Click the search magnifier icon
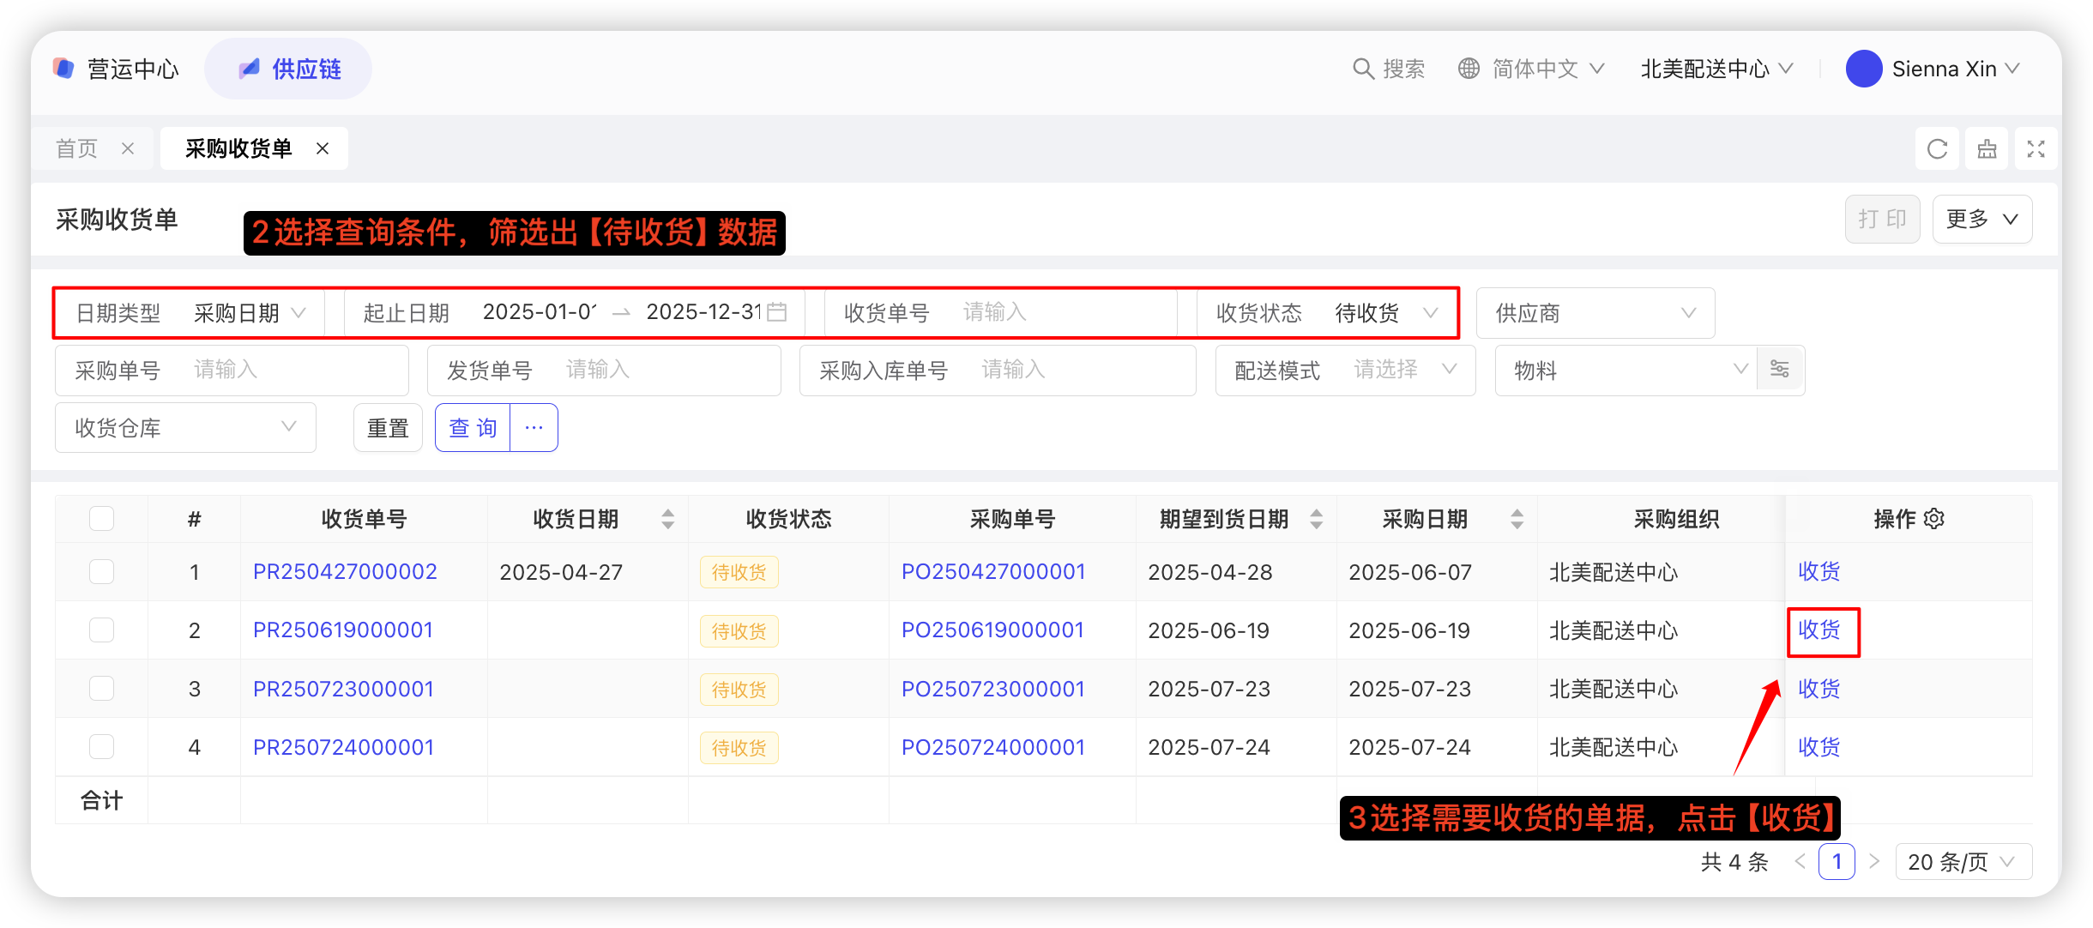 (x=1363, y=69)
